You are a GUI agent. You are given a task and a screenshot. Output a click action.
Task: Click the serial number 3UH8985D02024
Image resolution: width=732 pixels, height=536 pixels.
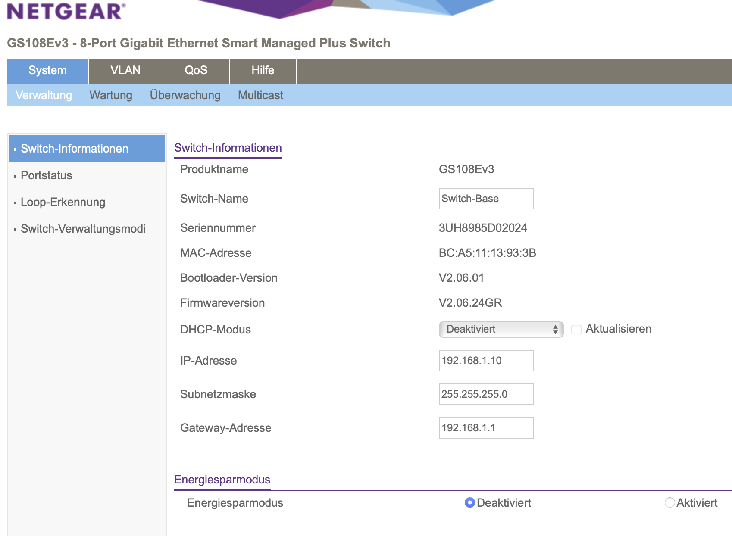[x=483, y=228]
